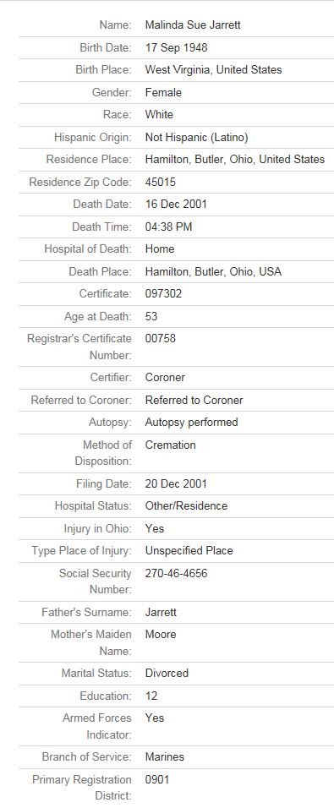Click filing date 20 Dec 2001
The width and height of the screenshot is (334, 808).
click(176, 484)
